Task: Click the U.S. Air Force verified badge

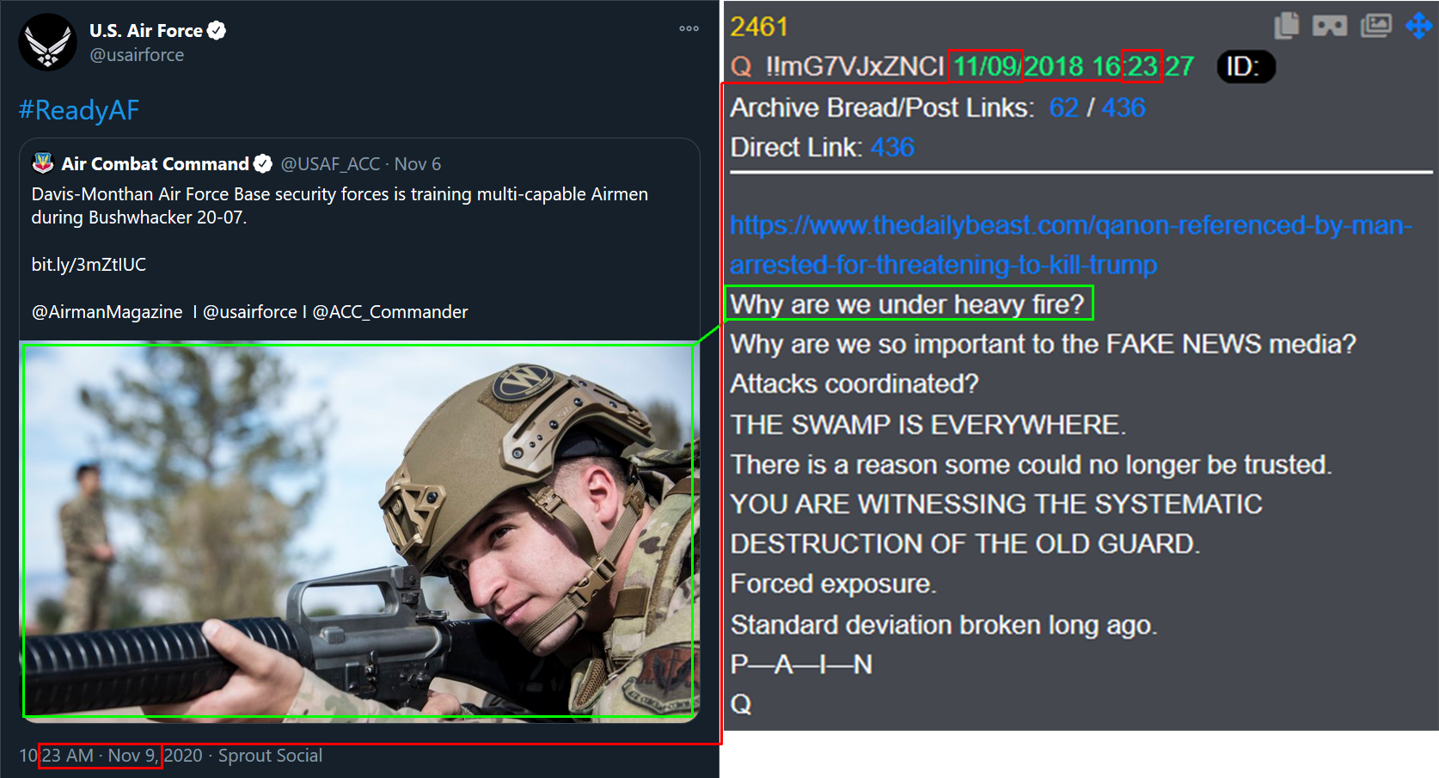Action: (x=217, y=31)
